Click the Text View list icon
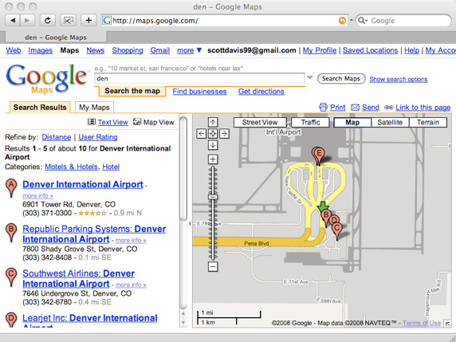456x342 pixels. click(92, 122)
